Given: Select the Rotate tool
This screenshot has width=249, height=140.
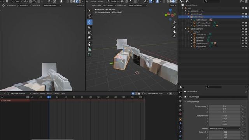Looking at the screenshot, I should coord(89,27).
